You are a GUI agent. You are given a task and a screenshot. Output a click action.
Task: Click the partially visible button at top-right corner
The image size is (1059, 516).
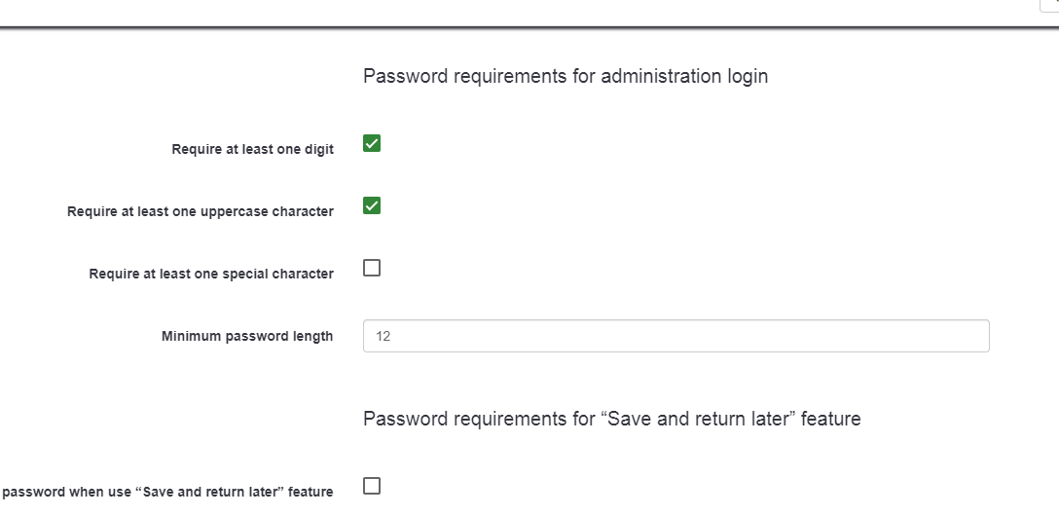[1051, 5]
